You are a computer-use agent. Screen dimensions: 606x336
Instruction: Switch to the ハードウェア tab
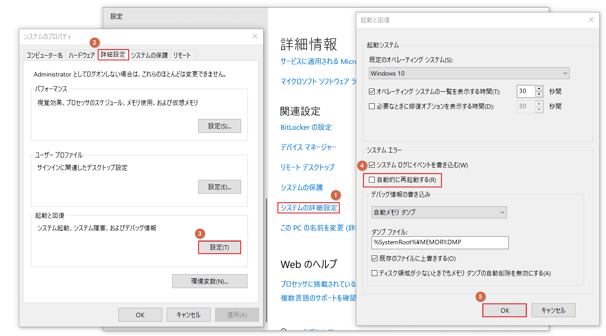point(82,55)
